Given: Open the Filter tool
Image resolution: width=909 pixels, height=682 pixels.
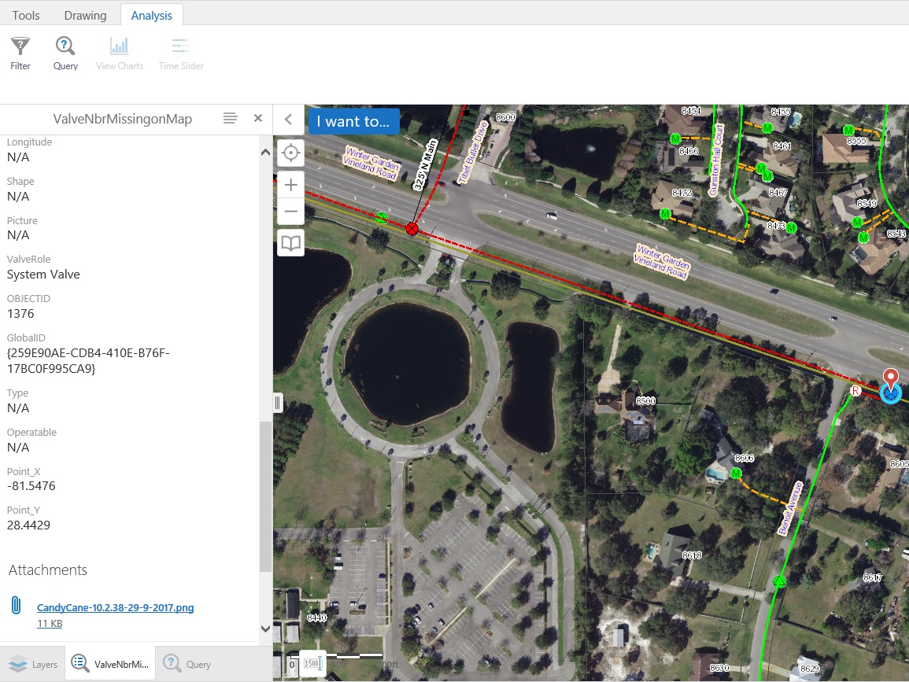Looking at the screenshot, I should coord(20,53).
